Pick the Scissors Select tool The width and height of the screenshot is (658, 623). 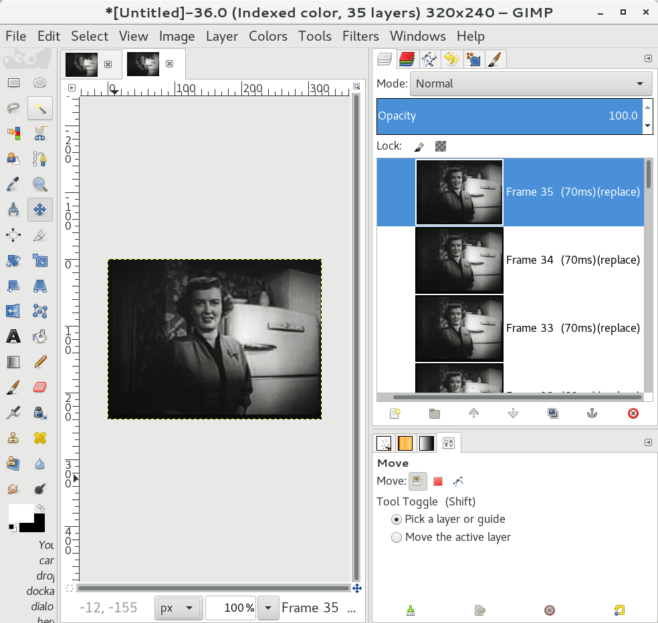point(39,133)
